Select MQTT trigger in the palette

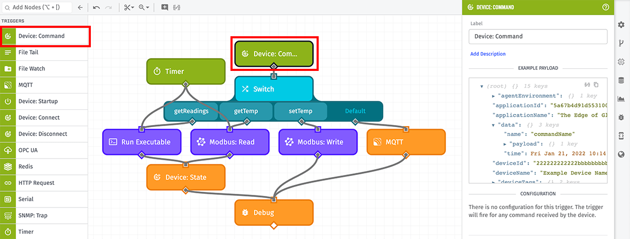click(x=44, y=85)
